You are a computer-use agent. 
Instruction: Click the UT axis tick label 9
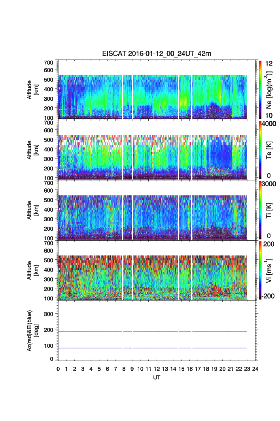132,369
